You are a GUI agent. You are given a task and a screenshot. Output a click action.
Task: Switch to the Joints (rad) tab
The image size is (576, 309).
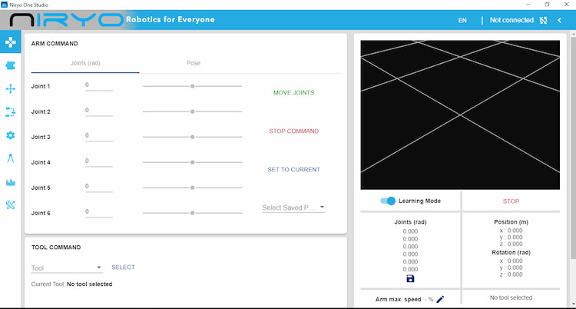pos(85,63)
